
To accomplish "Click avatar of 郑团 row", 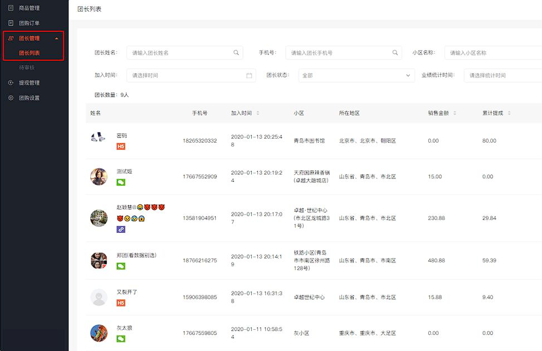I will click(99, 260).
